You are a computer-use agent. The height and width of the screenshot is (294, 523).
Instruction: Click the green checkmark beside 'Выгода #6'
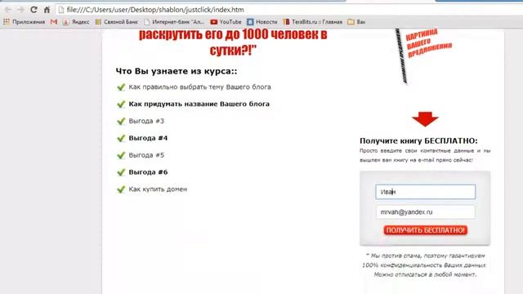click(x=121, y=172)
